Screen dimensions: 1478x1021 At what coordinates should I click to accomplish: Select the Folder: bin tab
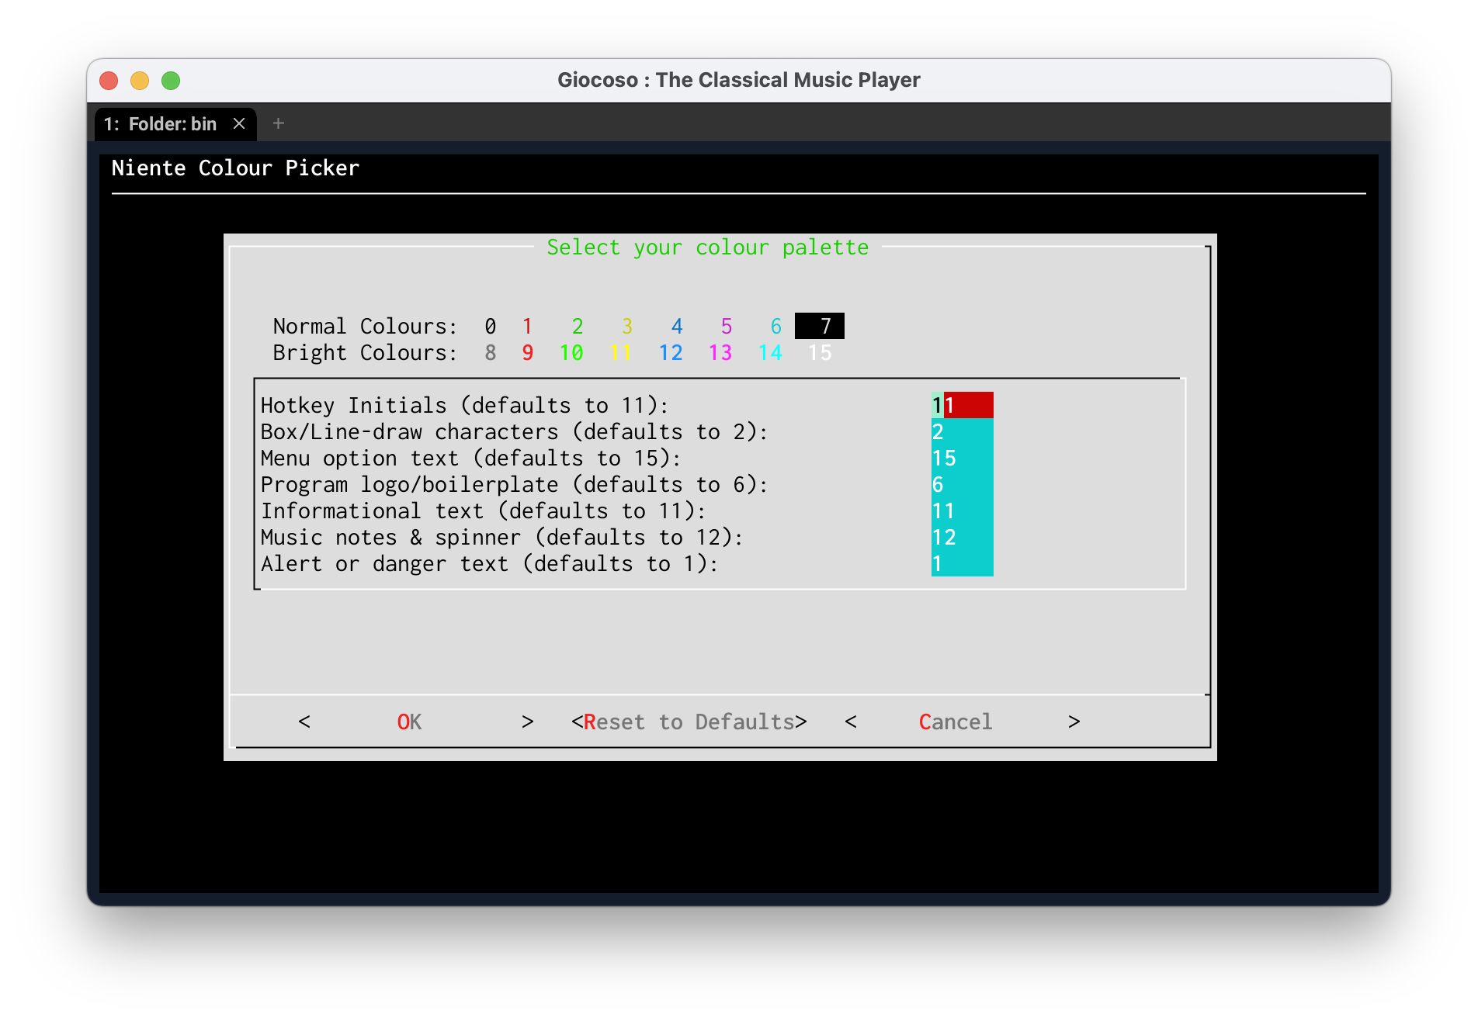(161, 124)
